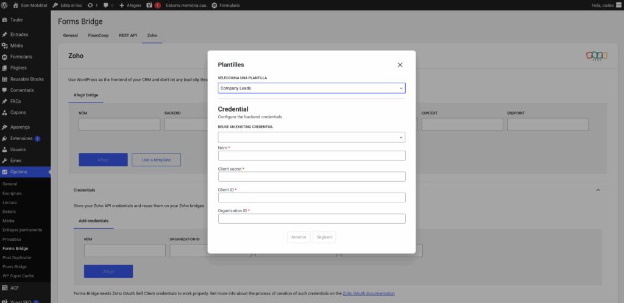
Task: Focus the Nóm field in dialog
Action: coord(311,155)
